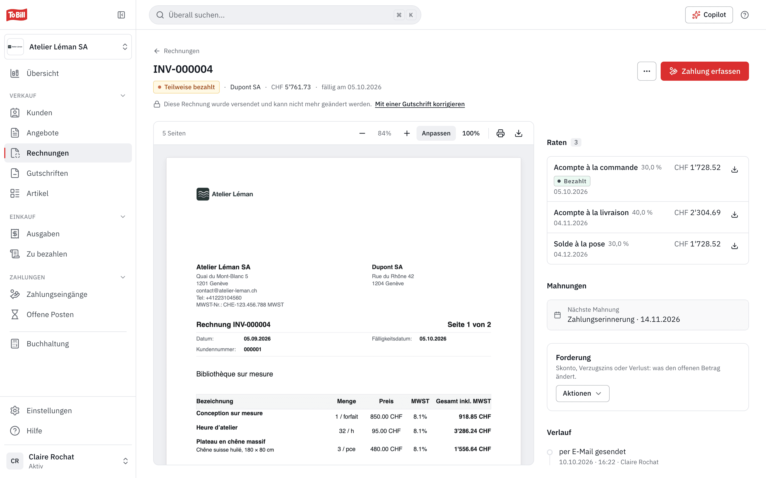
Task: Print the invoice with the printer icon
Action: (501, 133)
